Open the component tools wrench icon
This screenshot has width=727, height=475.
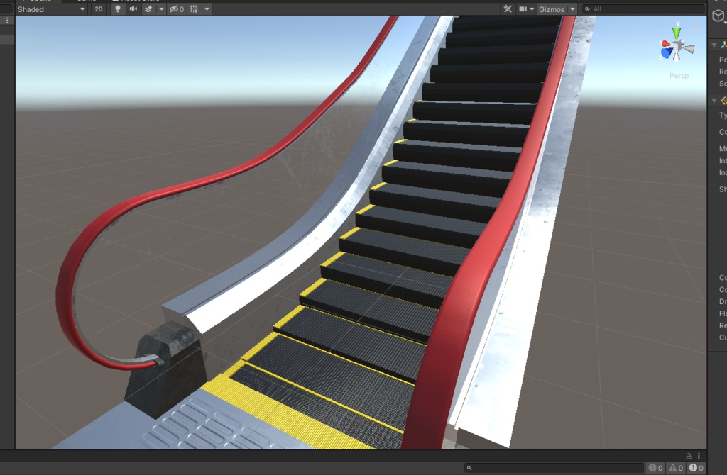pos(509,9)
